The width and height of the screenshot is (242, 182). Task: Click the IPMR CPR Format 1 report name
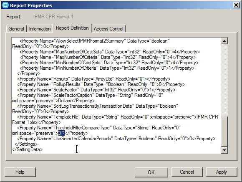53,17
